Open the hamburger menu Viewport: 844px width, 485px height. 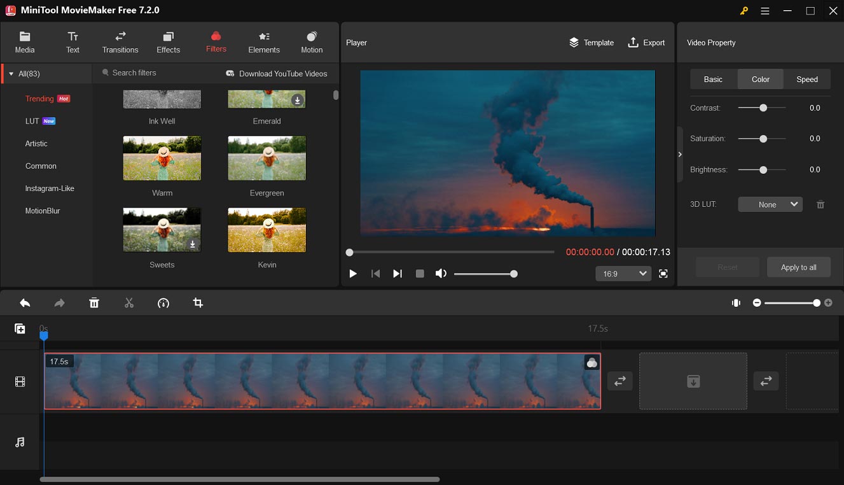[765, 11]
